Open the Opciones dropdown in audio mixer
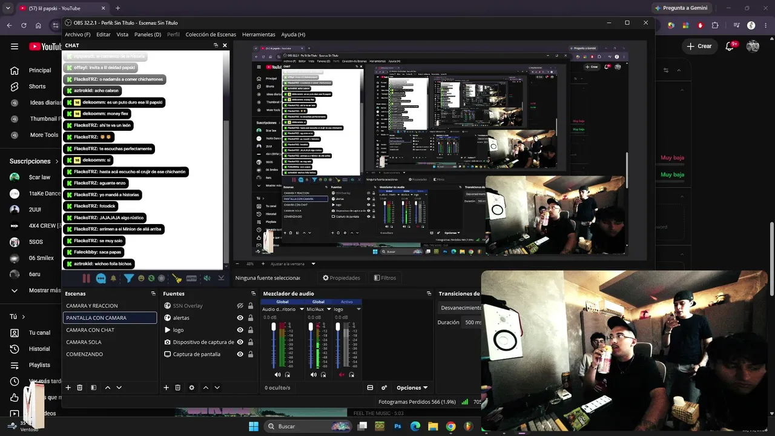775x436 pixels. (x=412, y=388)
